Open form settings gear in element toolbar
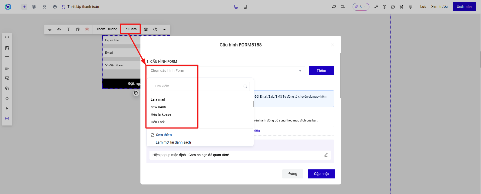 pyautogui.click(x=146, y=29)
